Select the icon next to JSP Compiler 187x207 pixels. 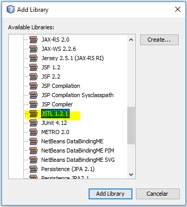(33, 104)
